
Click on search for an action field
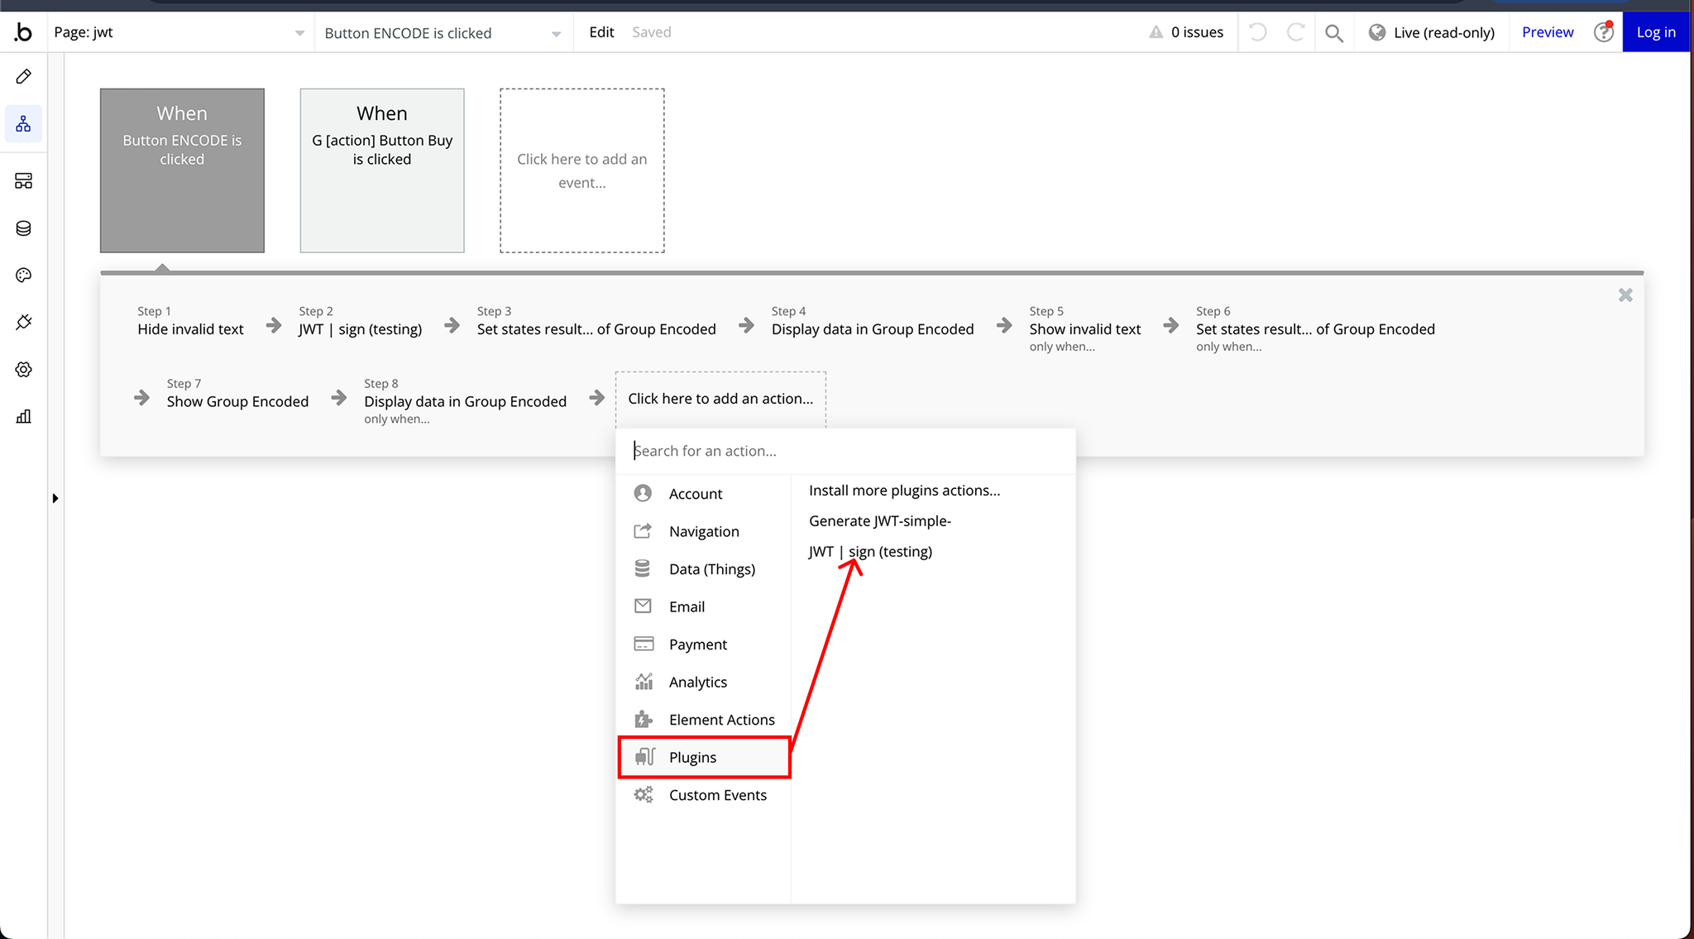[x=845, y=450]
